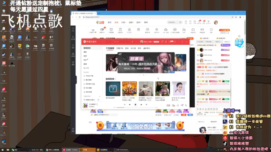Open WPS Office desktop shortcut

click(44, 38)
